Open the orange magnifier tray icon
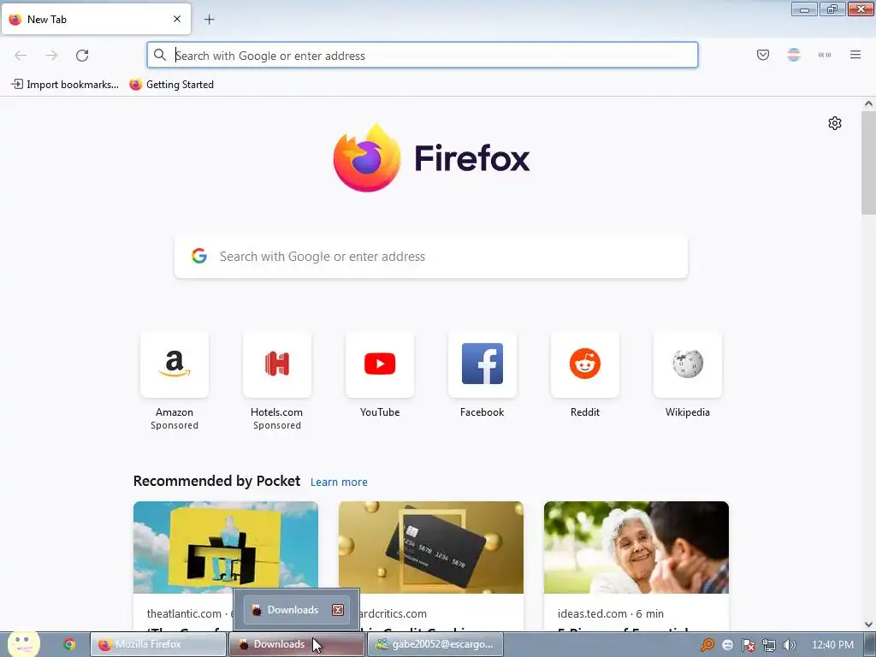This screenshot has height=657, width=876. (x=707, y=645)
